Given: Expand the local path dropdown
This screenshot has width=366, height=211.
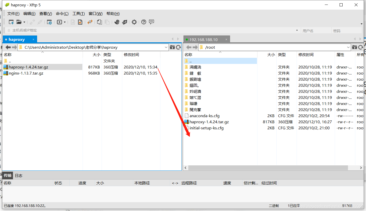Looking at the screenshot, I should point(166,47).
